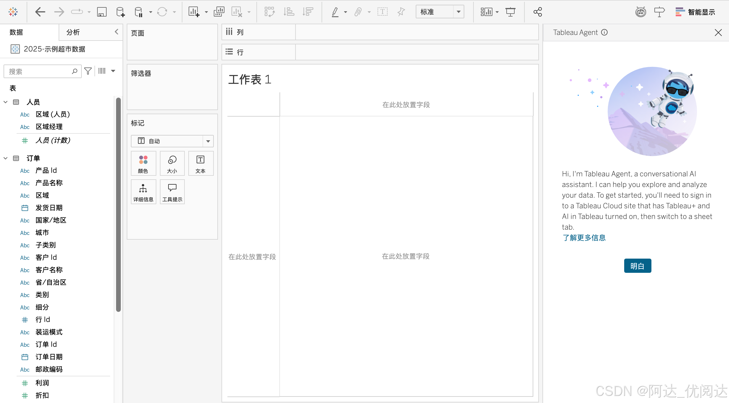This screenshot has height=403, width=729.
Task: Open the 标准 fit dropdown
Action: (x=458, y=12)
